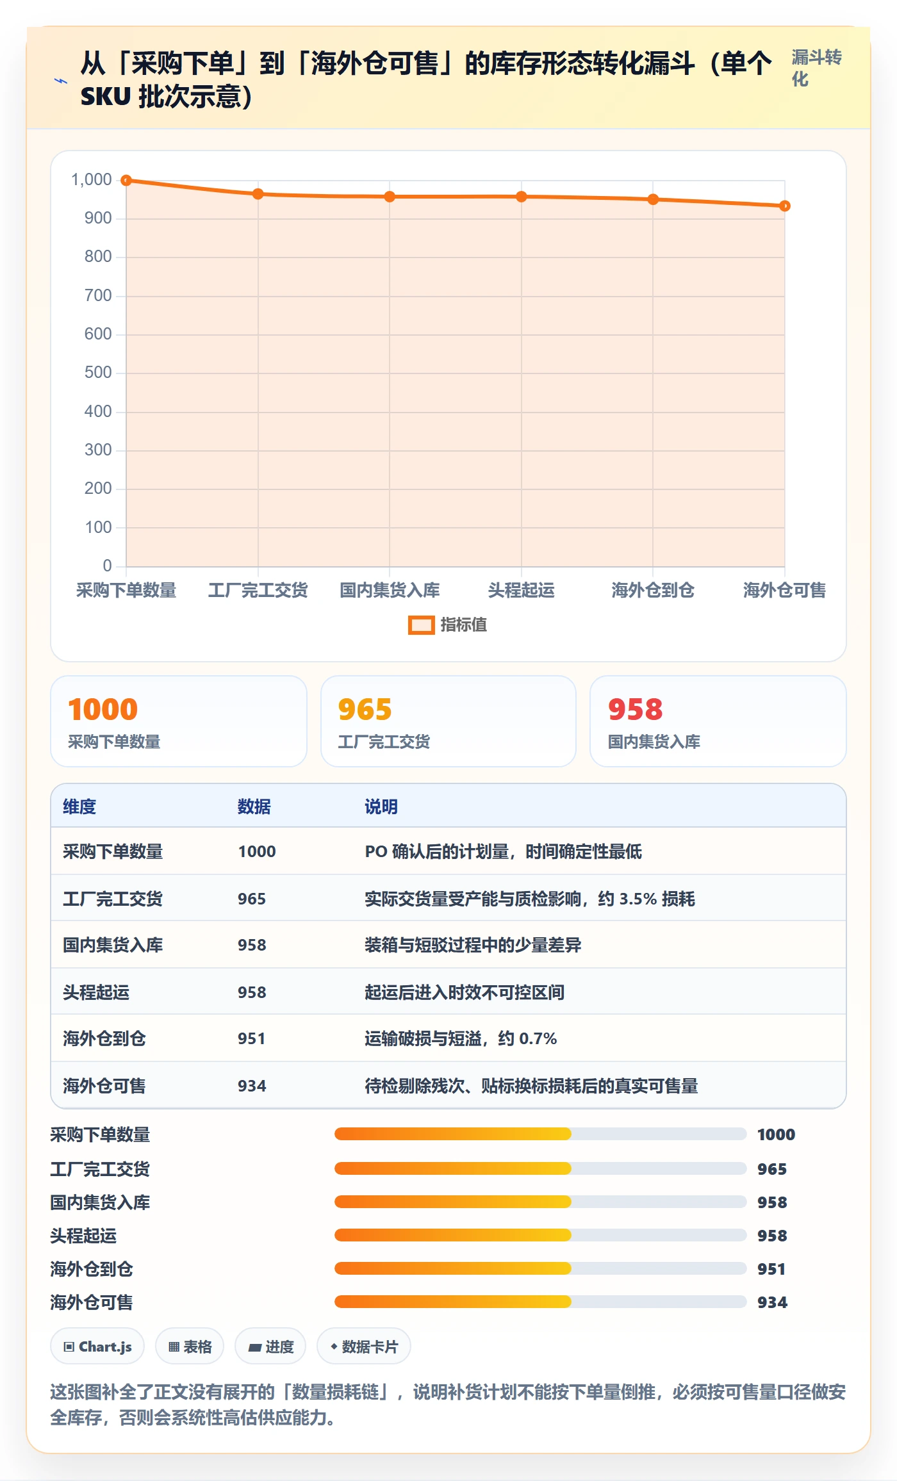Click the line chart point for 头程起运
The width and height of the screenshot is (897, 1481).
[x=522, y=197]
